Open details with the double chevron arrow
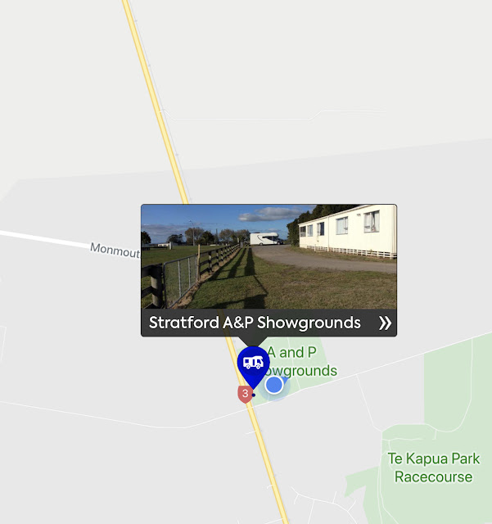The height and width of the screenshot is (524, 492). pyautogui.click(x=385, y=323)
